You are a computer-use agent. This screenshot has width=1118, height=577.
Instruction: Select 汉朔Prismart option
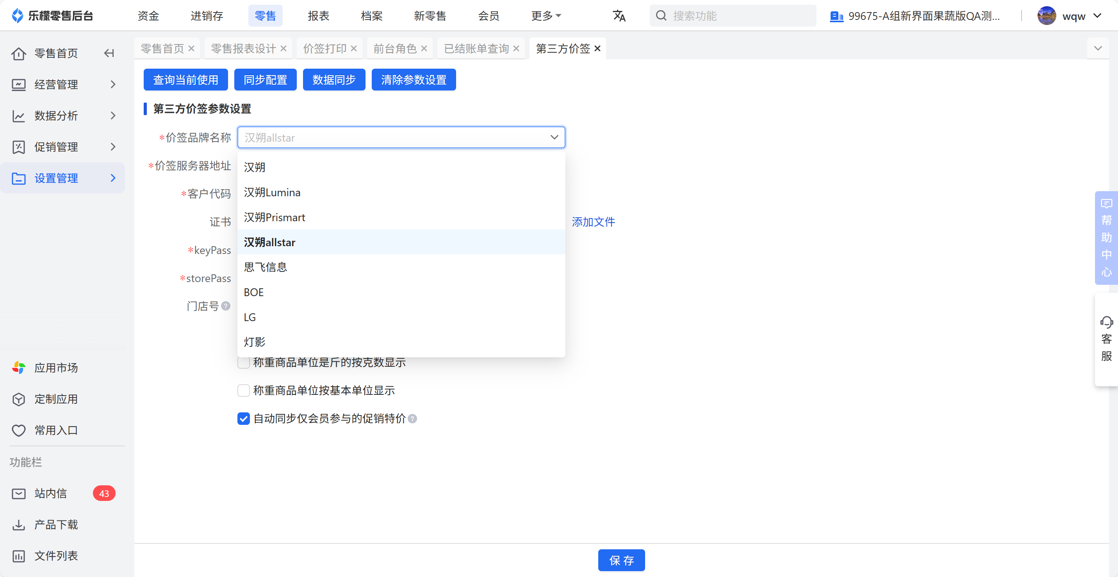401,217
